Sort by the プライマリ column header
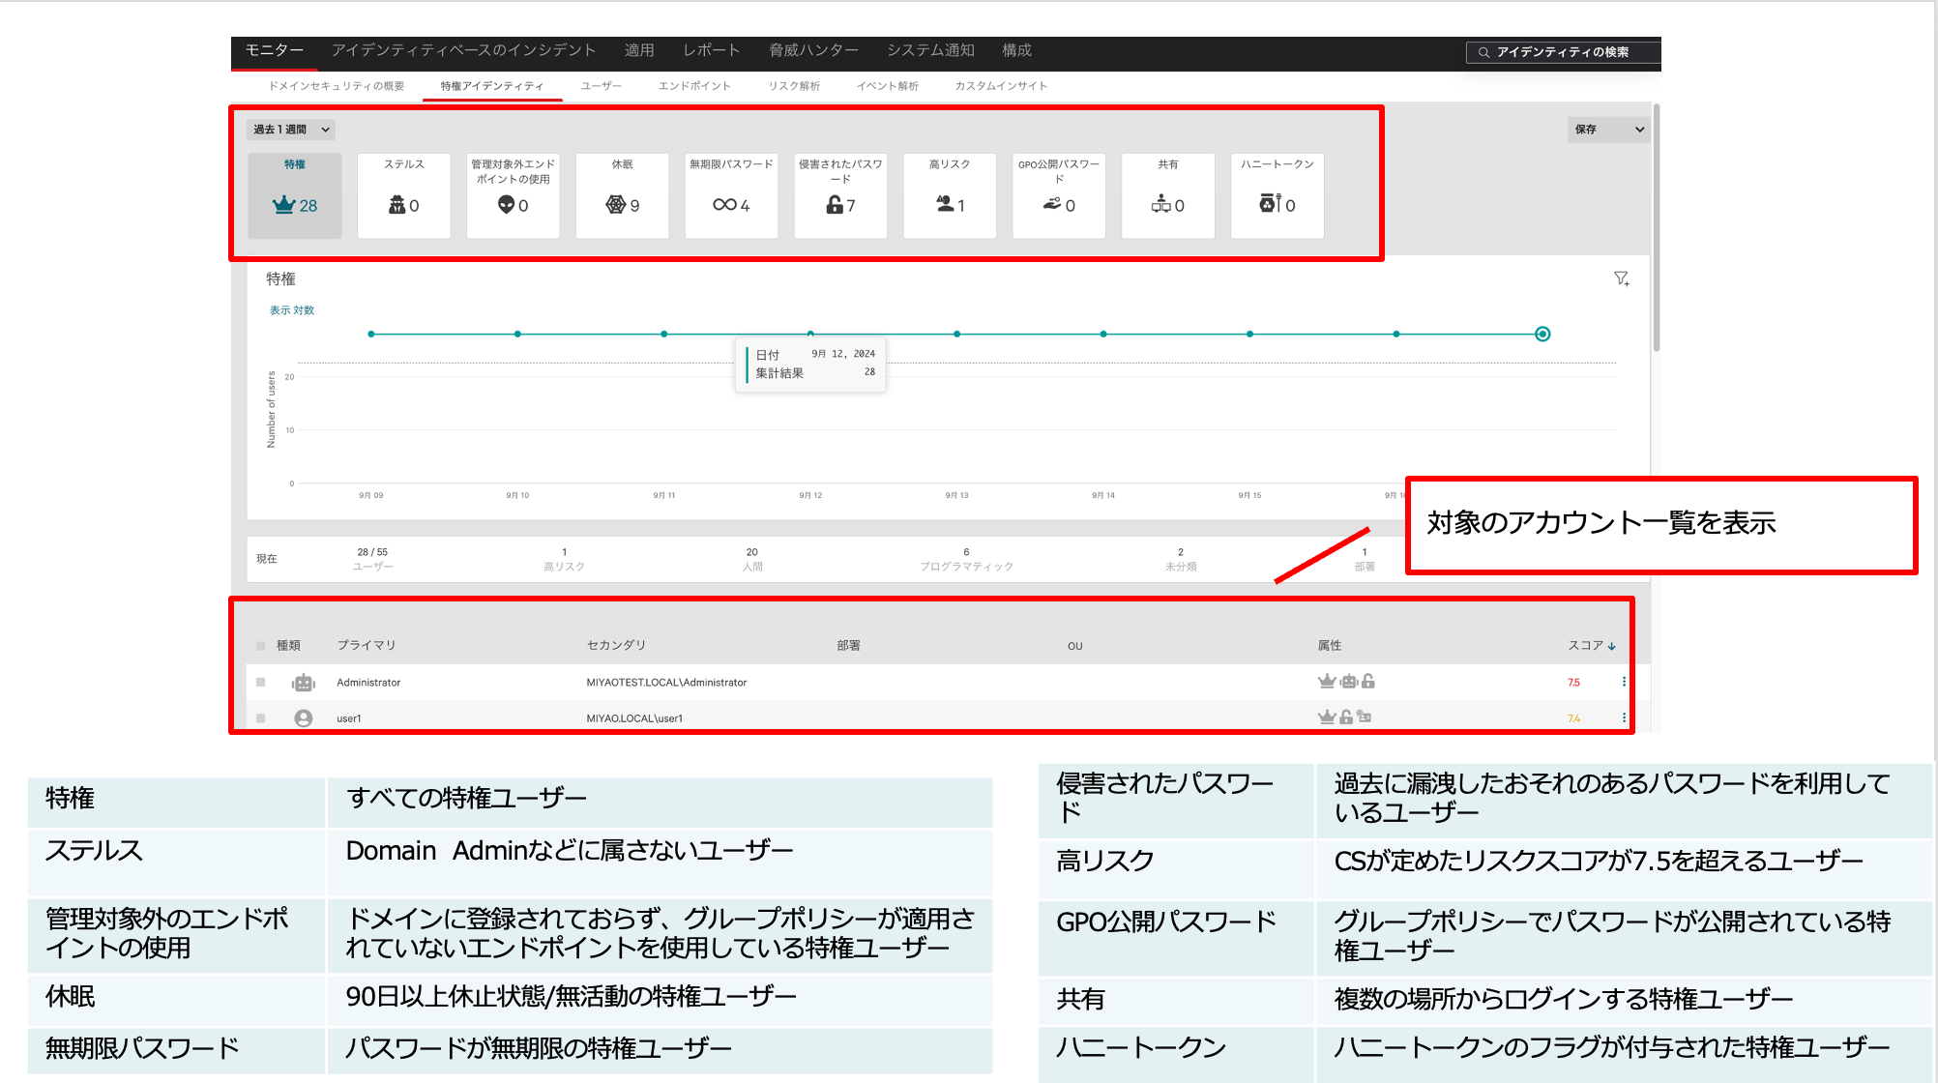Image resolution: width=1938 pixels, height=1083 pixels. [366, 646]
